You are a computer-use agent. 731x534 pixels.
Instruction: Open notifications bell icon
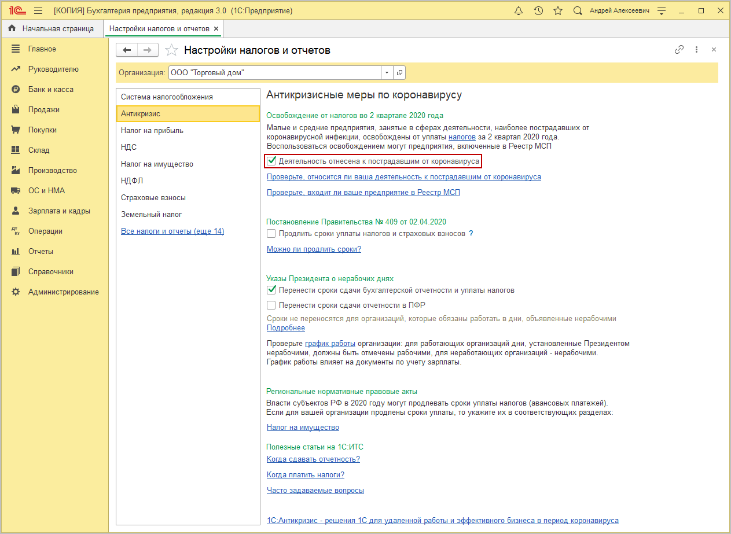(519, 11)
